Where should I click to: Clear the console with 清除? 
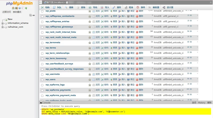click(x=209, y=103)
